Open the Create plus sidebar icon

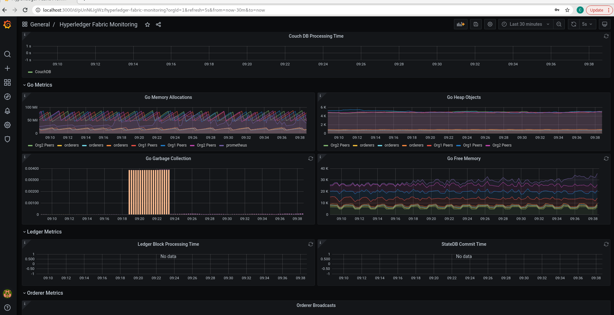(7, 68)
